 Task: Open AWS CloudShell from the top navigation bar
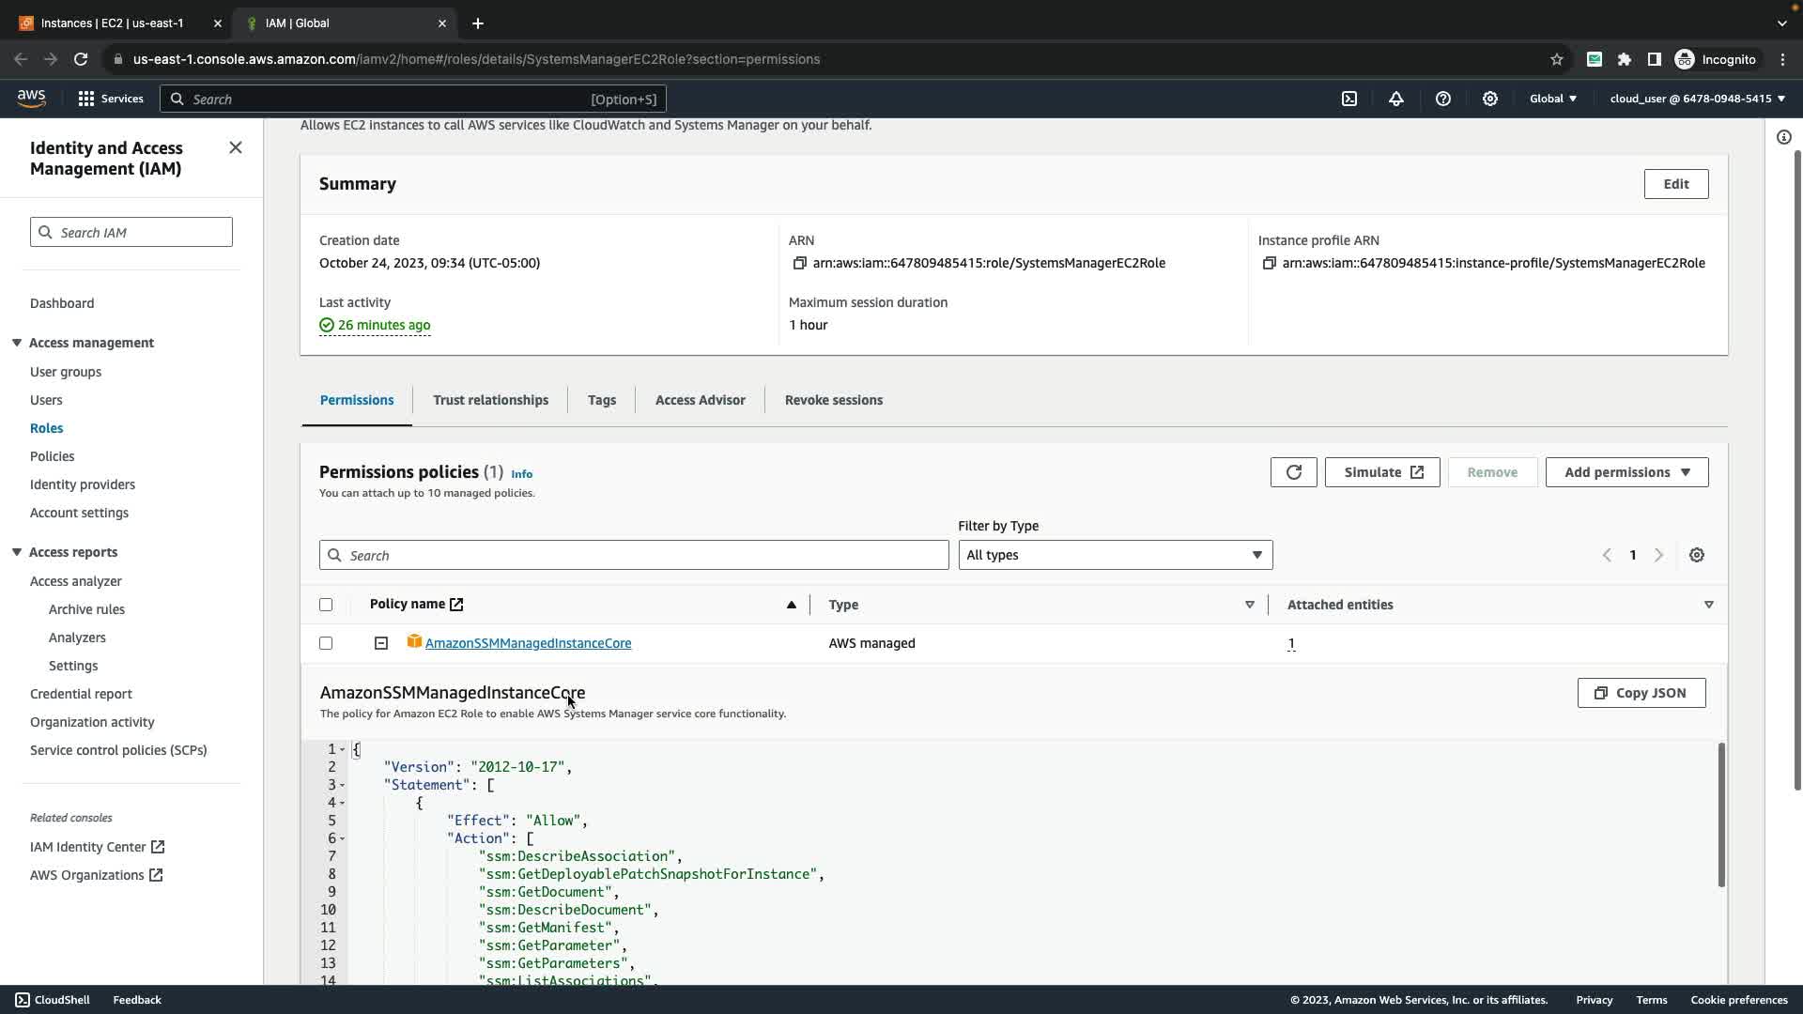click(x=1349, y=99)
